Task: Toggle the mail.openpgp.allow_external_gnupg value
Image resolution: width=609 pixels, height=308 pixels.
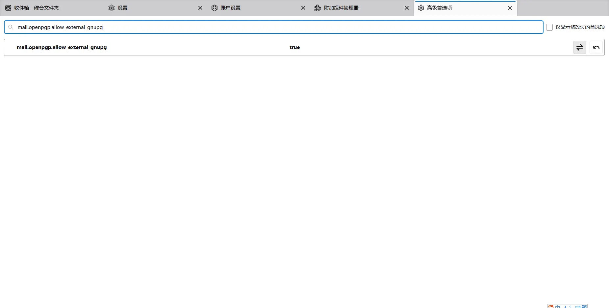Action: click(579, 47)
